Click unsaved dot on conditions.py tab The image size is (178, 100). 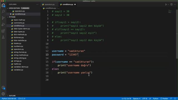pyautogui.click(x=75, y=4)
